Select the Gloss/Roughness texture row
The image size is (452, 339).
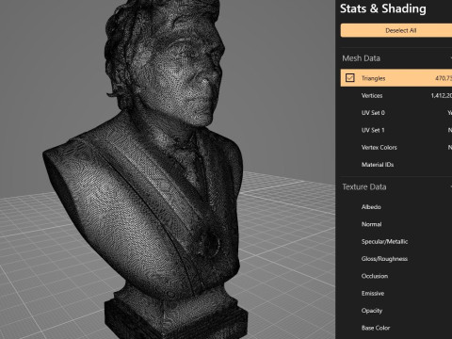click(x=396, y=259)
